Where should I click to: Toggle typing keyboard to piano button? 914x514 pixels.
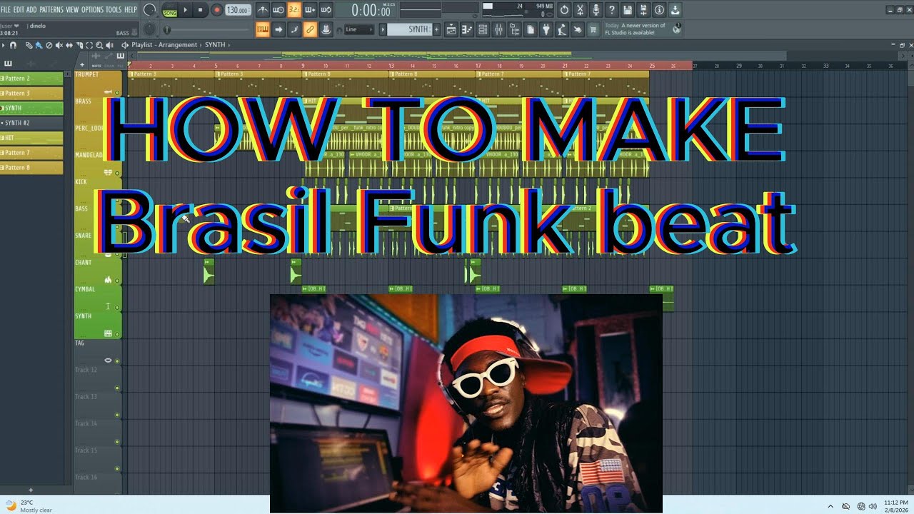point(263,29)
